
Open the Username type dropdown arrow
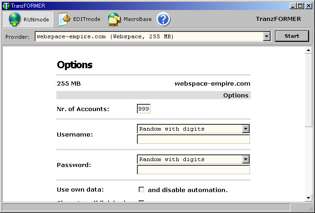coord(246,129)
